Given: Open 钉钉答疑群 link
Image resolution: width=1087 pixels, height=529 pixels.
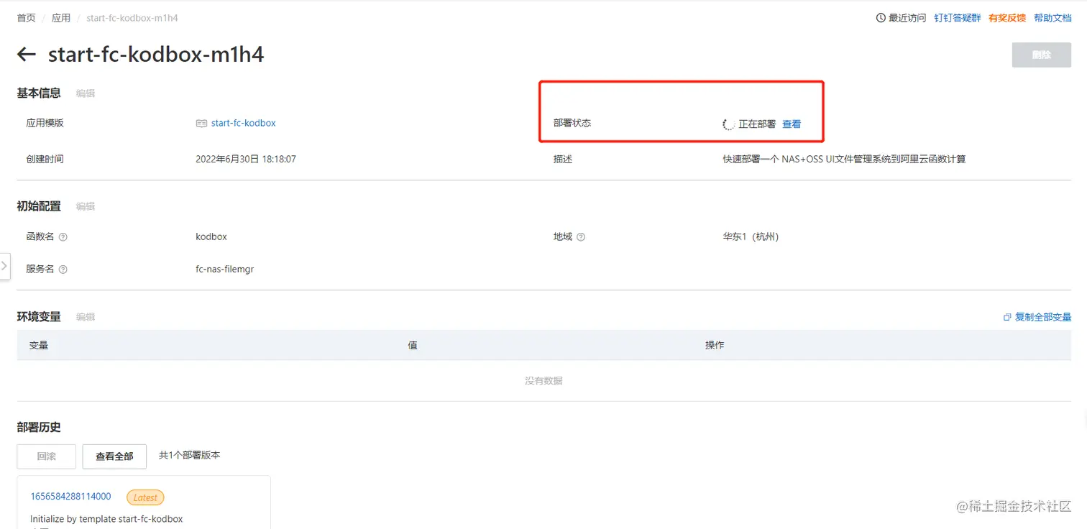Looking at the screenshot, I should [x=957, y=18].
